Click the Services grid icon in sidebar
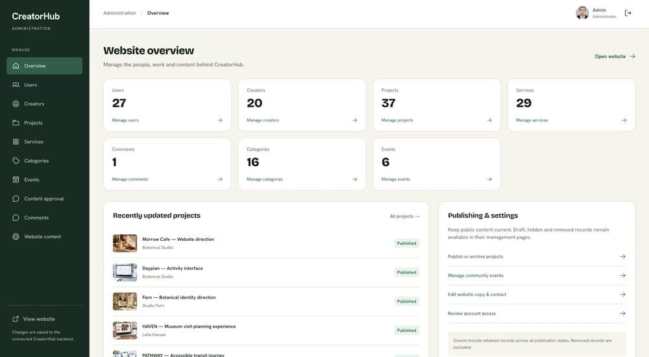 pos(16,142)
